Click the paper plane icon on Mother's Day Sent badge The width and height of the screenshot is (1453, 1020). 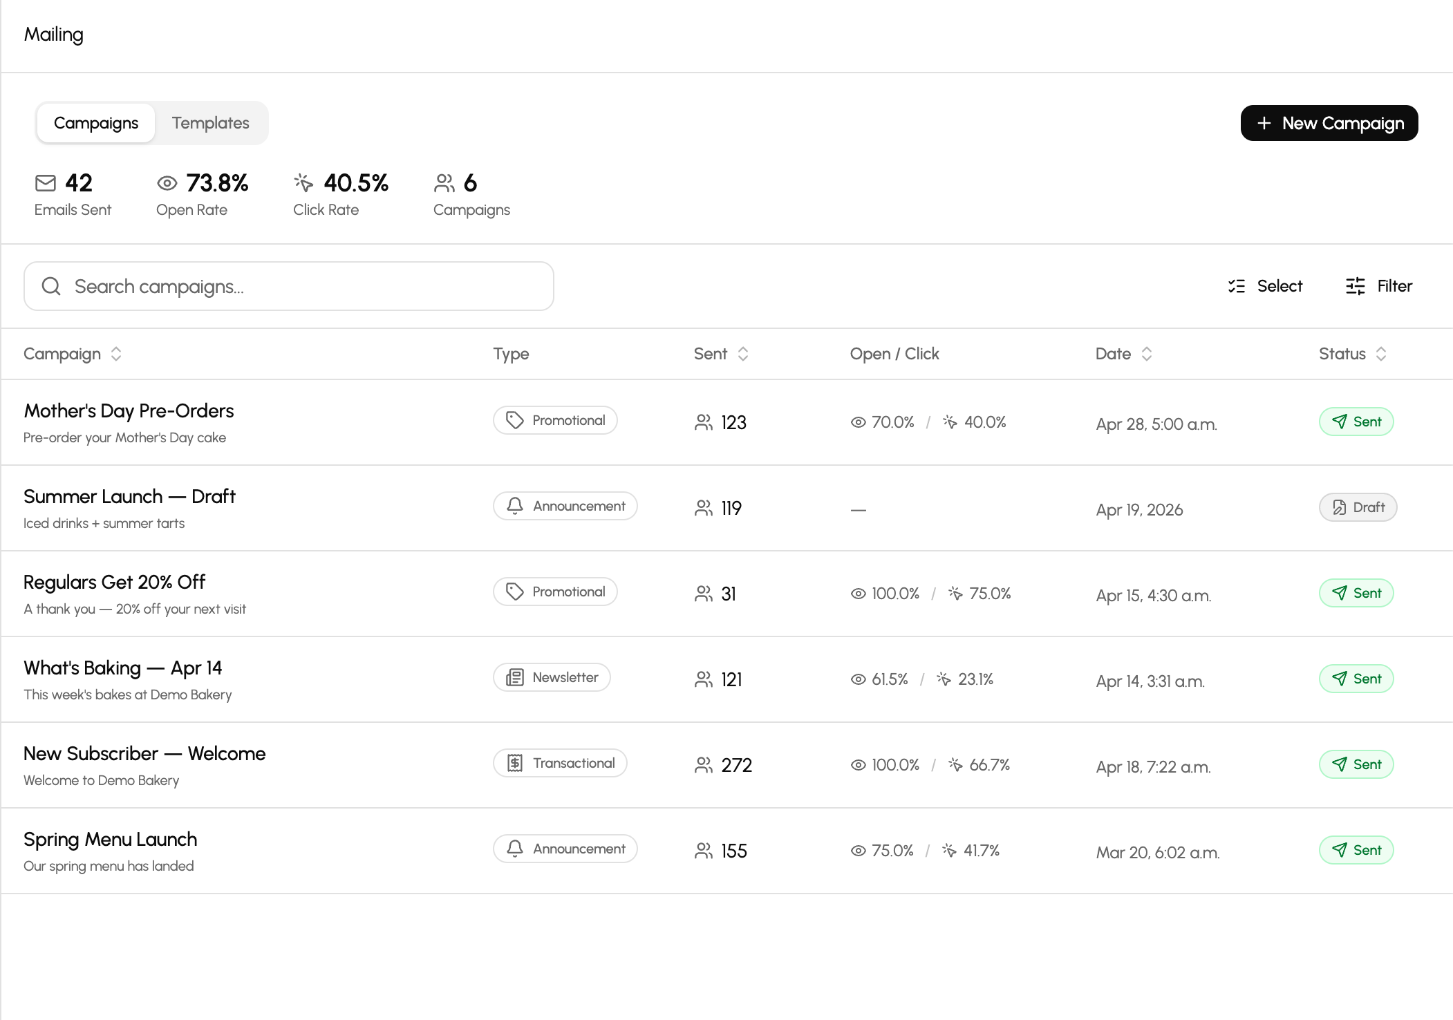1340,422
